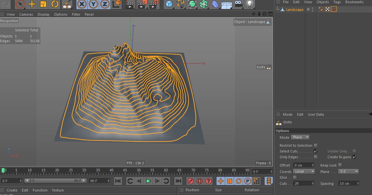The height and width of the screenshot is (195, 372).
Task: Toggle the Y axis lock
Action: [93, 4]
